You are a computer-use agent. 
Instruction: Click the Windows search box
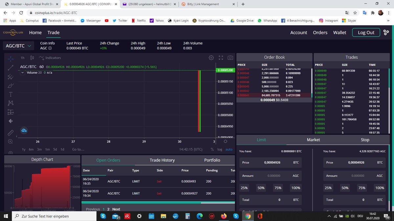click(x=54, y=216)
